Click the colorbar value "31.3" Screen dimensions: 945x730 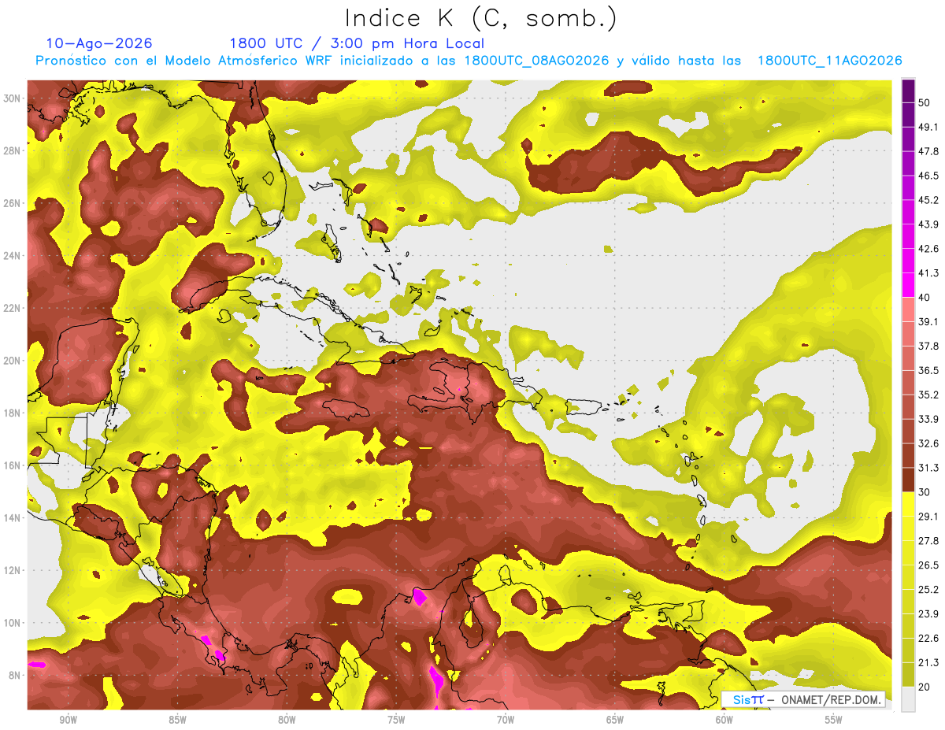[x=928, y=468]
